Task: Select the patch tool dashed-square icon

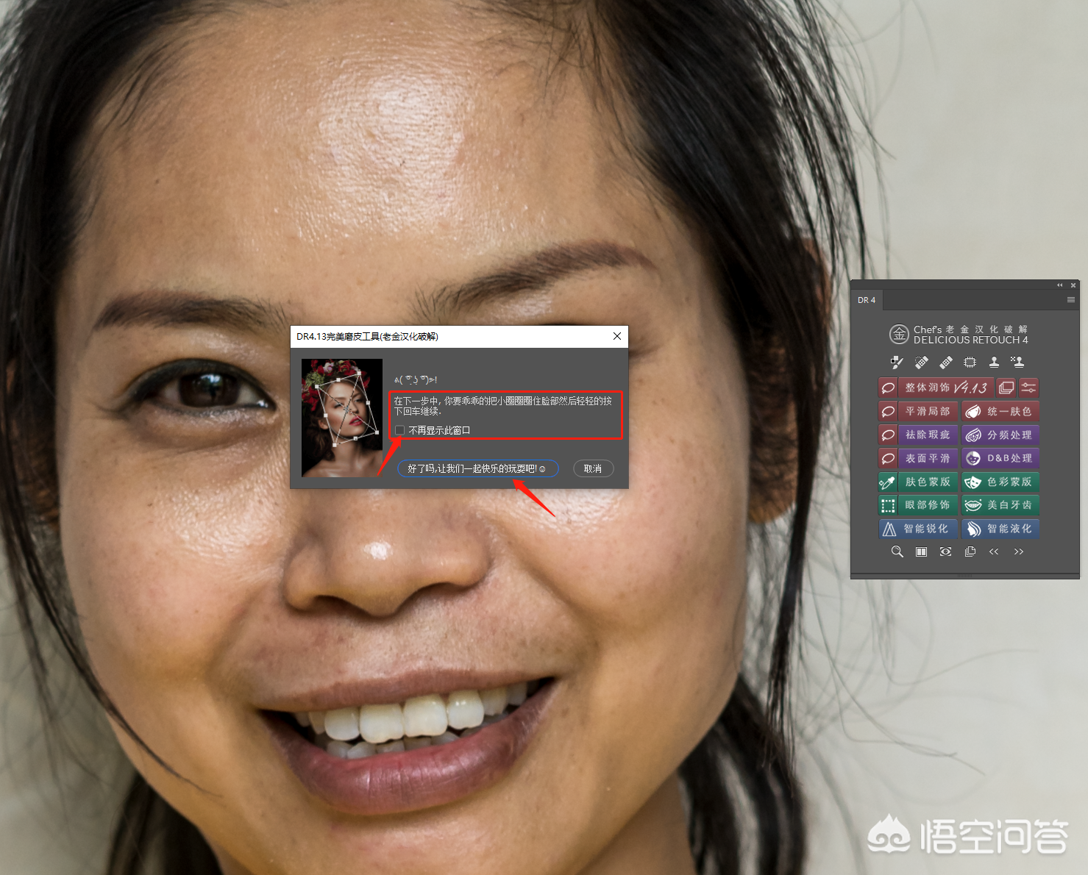Action: tap(970, 362)
